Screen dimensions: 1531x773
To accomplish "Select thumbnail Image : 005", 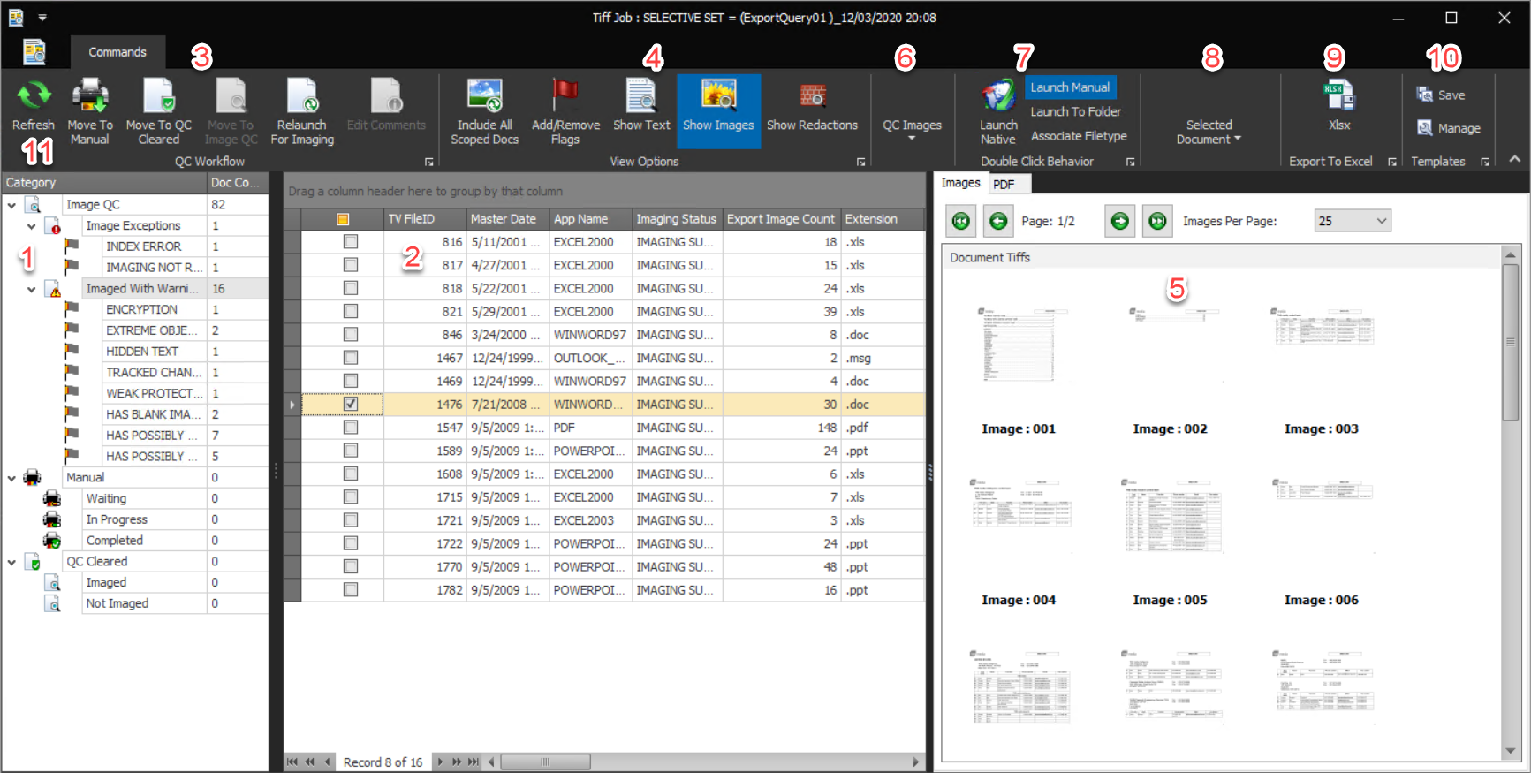I will 1170,542.
